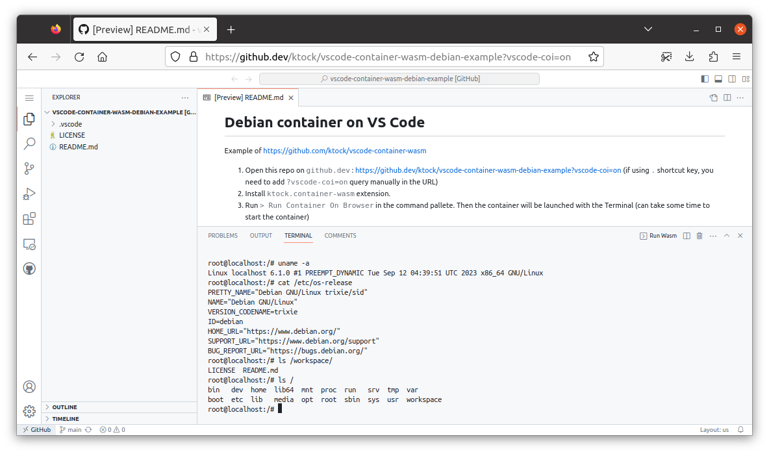Expand the .vscode folder
The width and height of the screenshot is (769, 454).
[x=71, y=124]
